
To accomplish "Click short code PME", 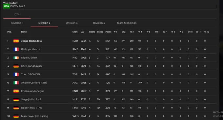I will (75, 49).
